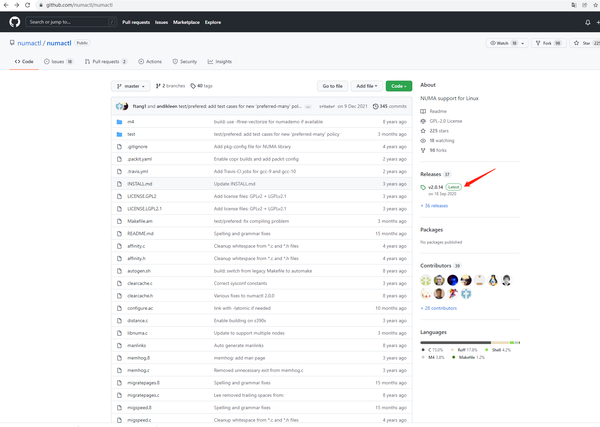Click the file icon beside autogen.sh

tap(119, 271)
